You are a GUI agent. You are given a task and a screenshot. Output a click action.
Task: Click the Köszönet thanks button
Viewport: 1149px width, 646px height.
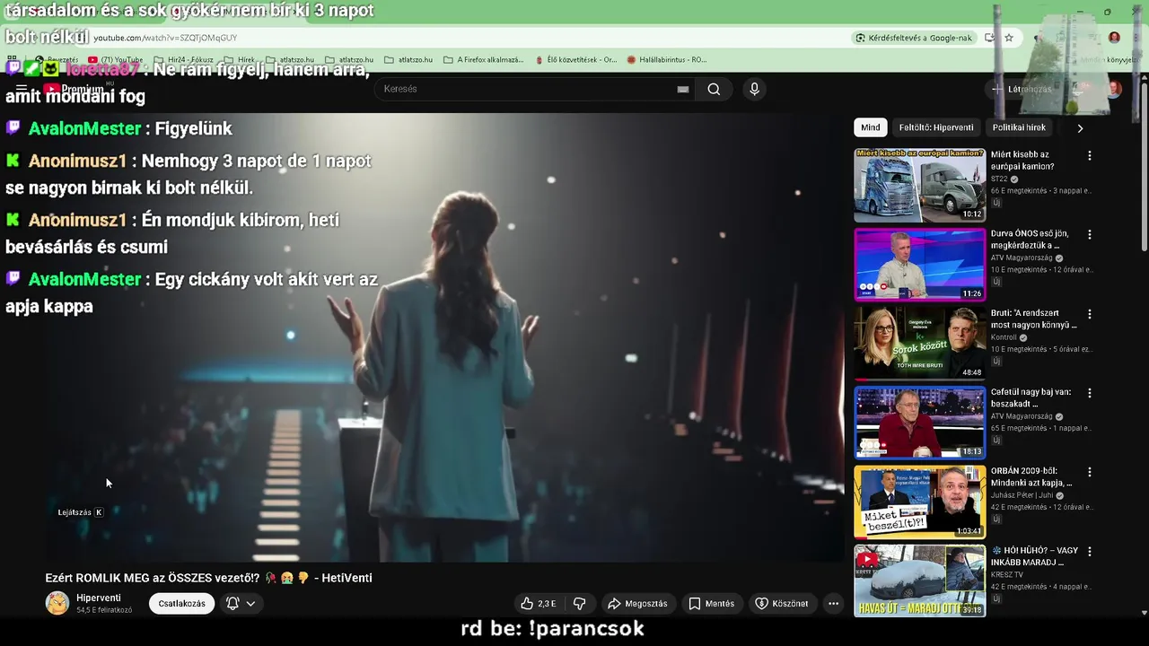[x=781, y=604]
